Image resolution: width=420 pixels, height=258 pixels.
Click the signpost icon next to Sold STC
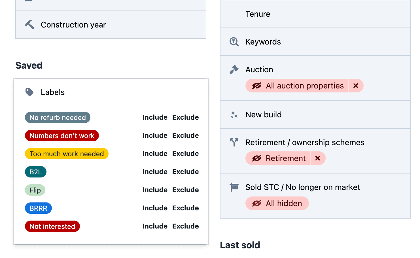(x=234, y=187)
